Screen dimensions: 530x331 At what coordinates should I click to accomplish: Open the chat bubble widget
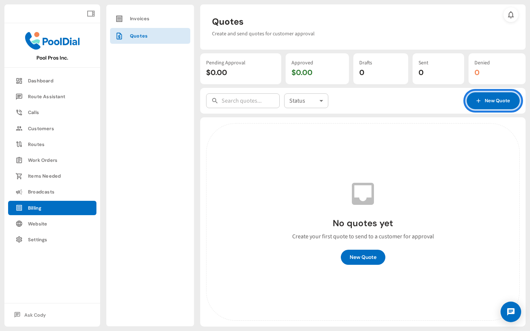tap(510, 312)
